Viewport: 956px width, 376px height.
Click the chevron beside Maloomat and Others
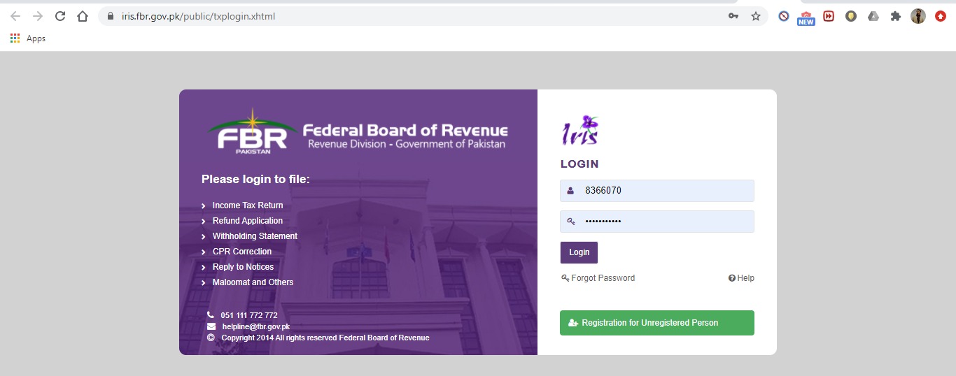coord(204,283)
